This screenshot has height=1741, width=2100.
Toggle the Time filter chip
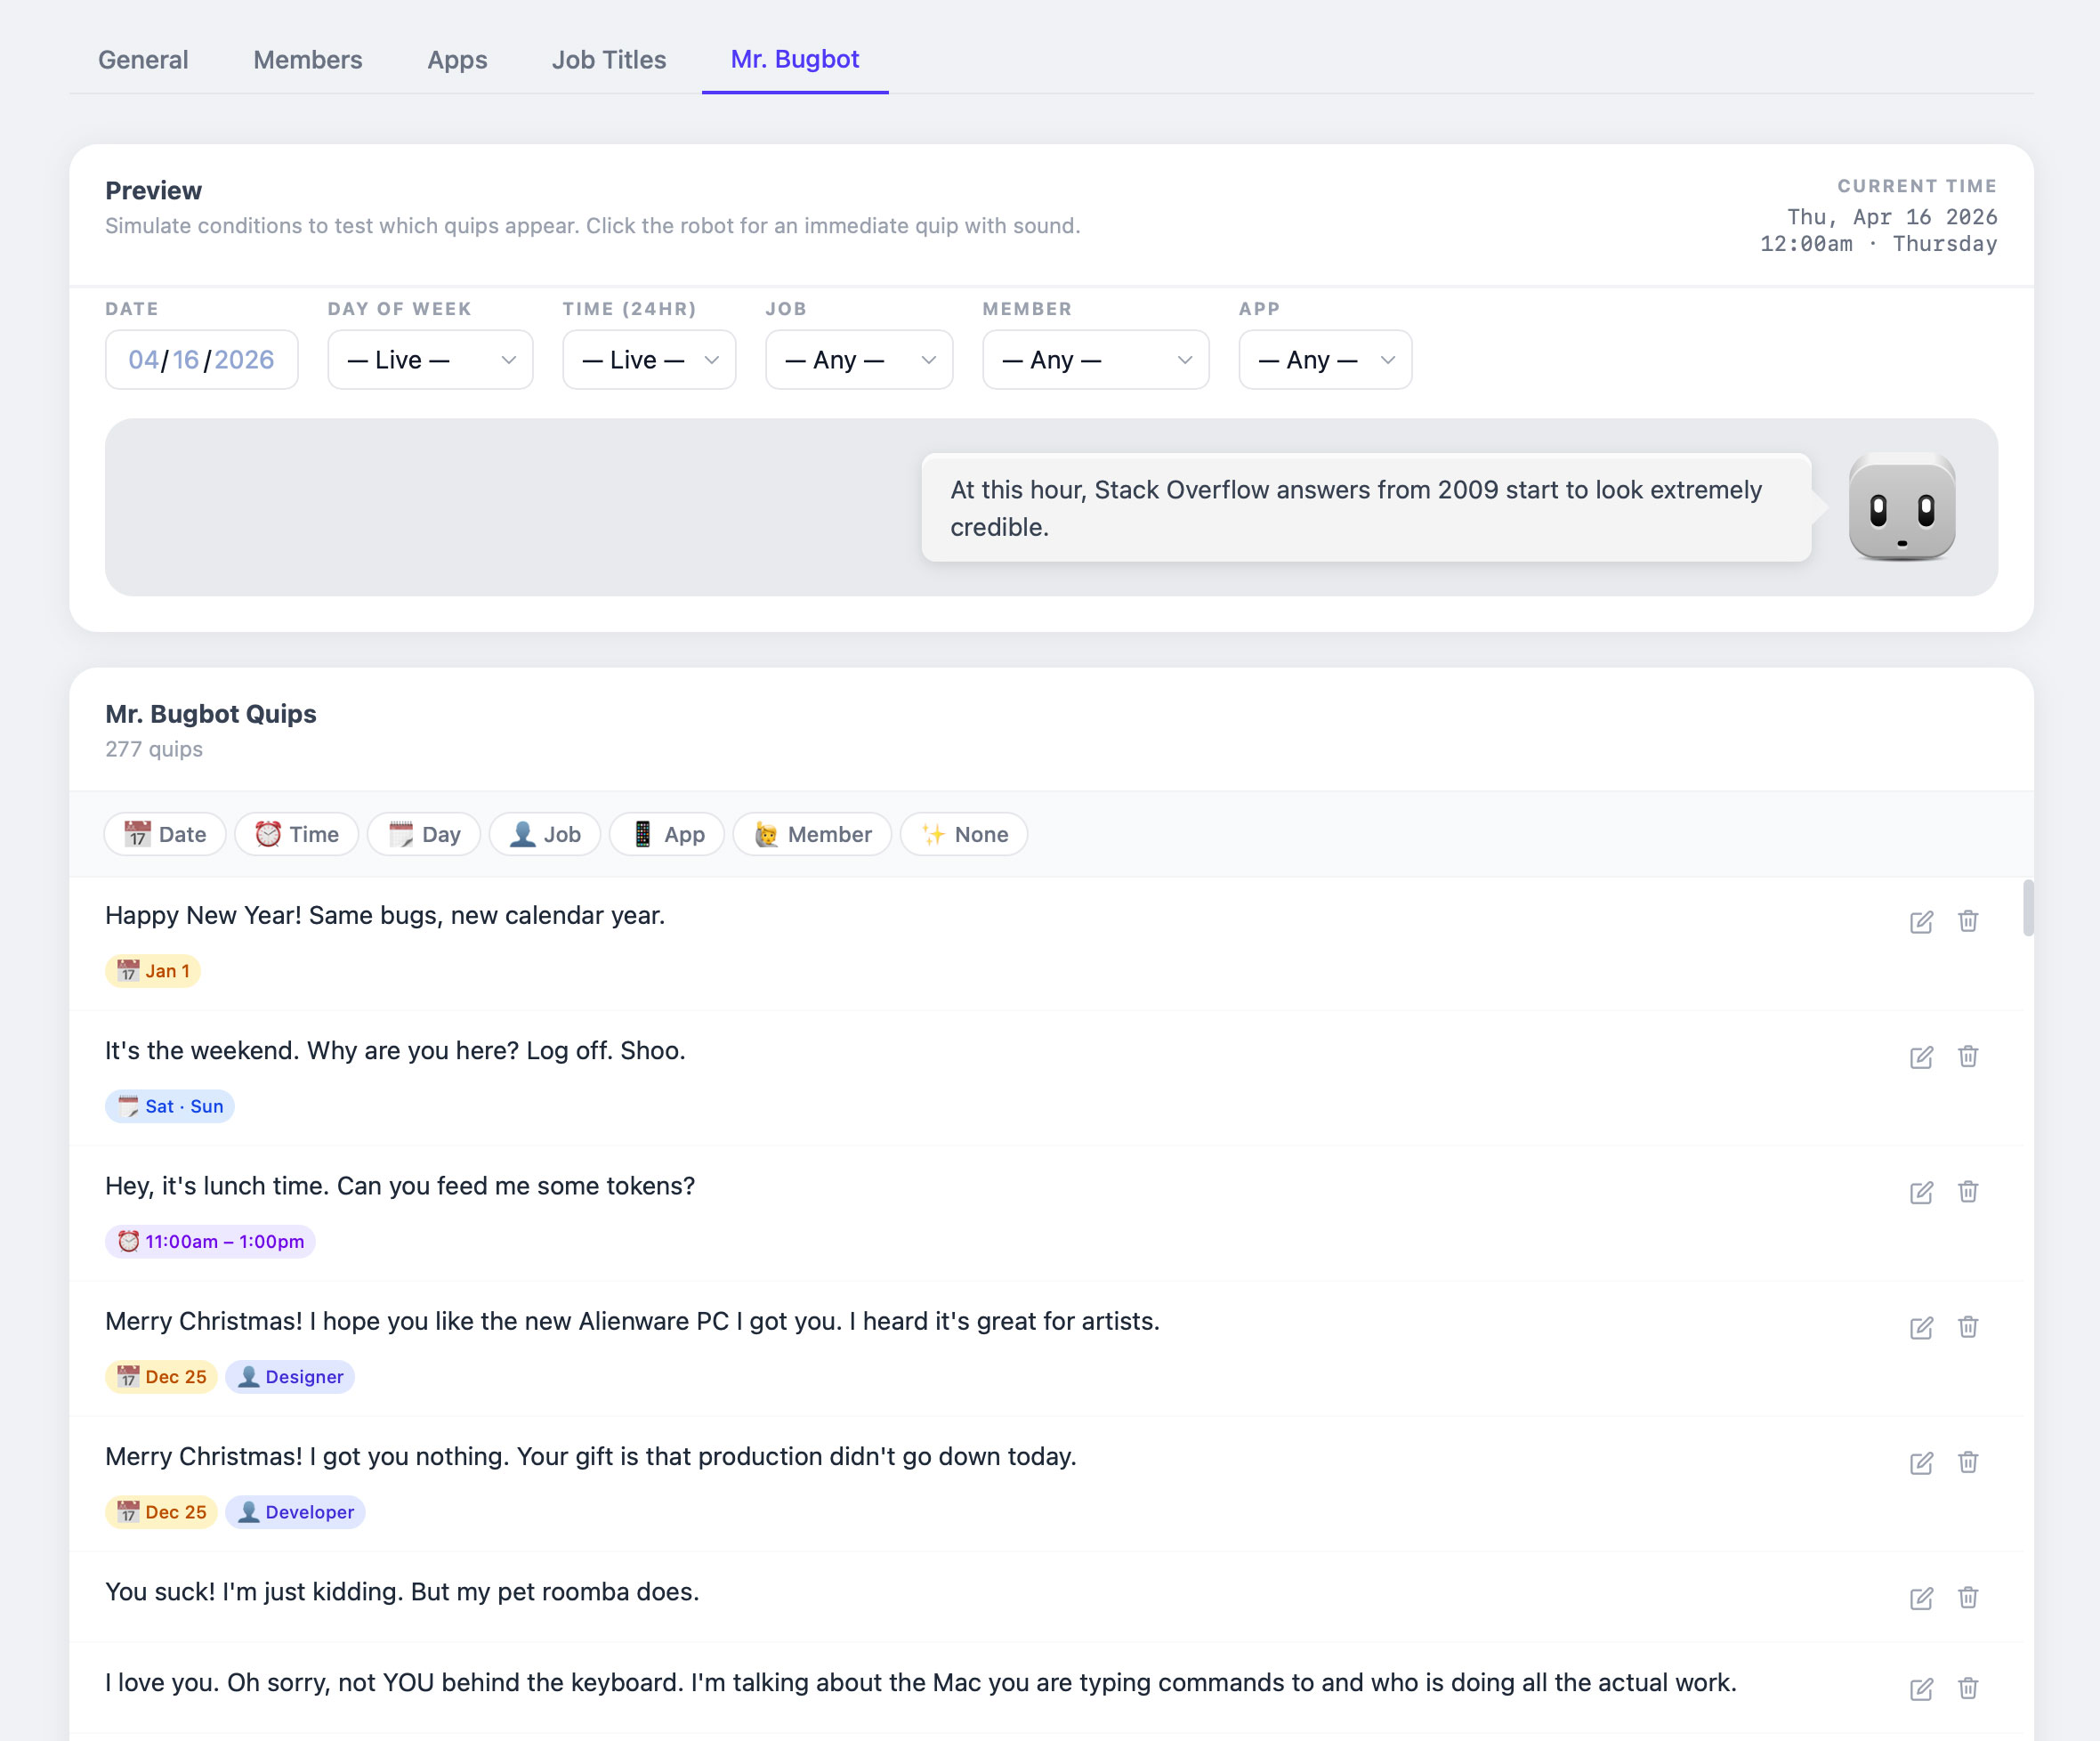tap(296, 834)
